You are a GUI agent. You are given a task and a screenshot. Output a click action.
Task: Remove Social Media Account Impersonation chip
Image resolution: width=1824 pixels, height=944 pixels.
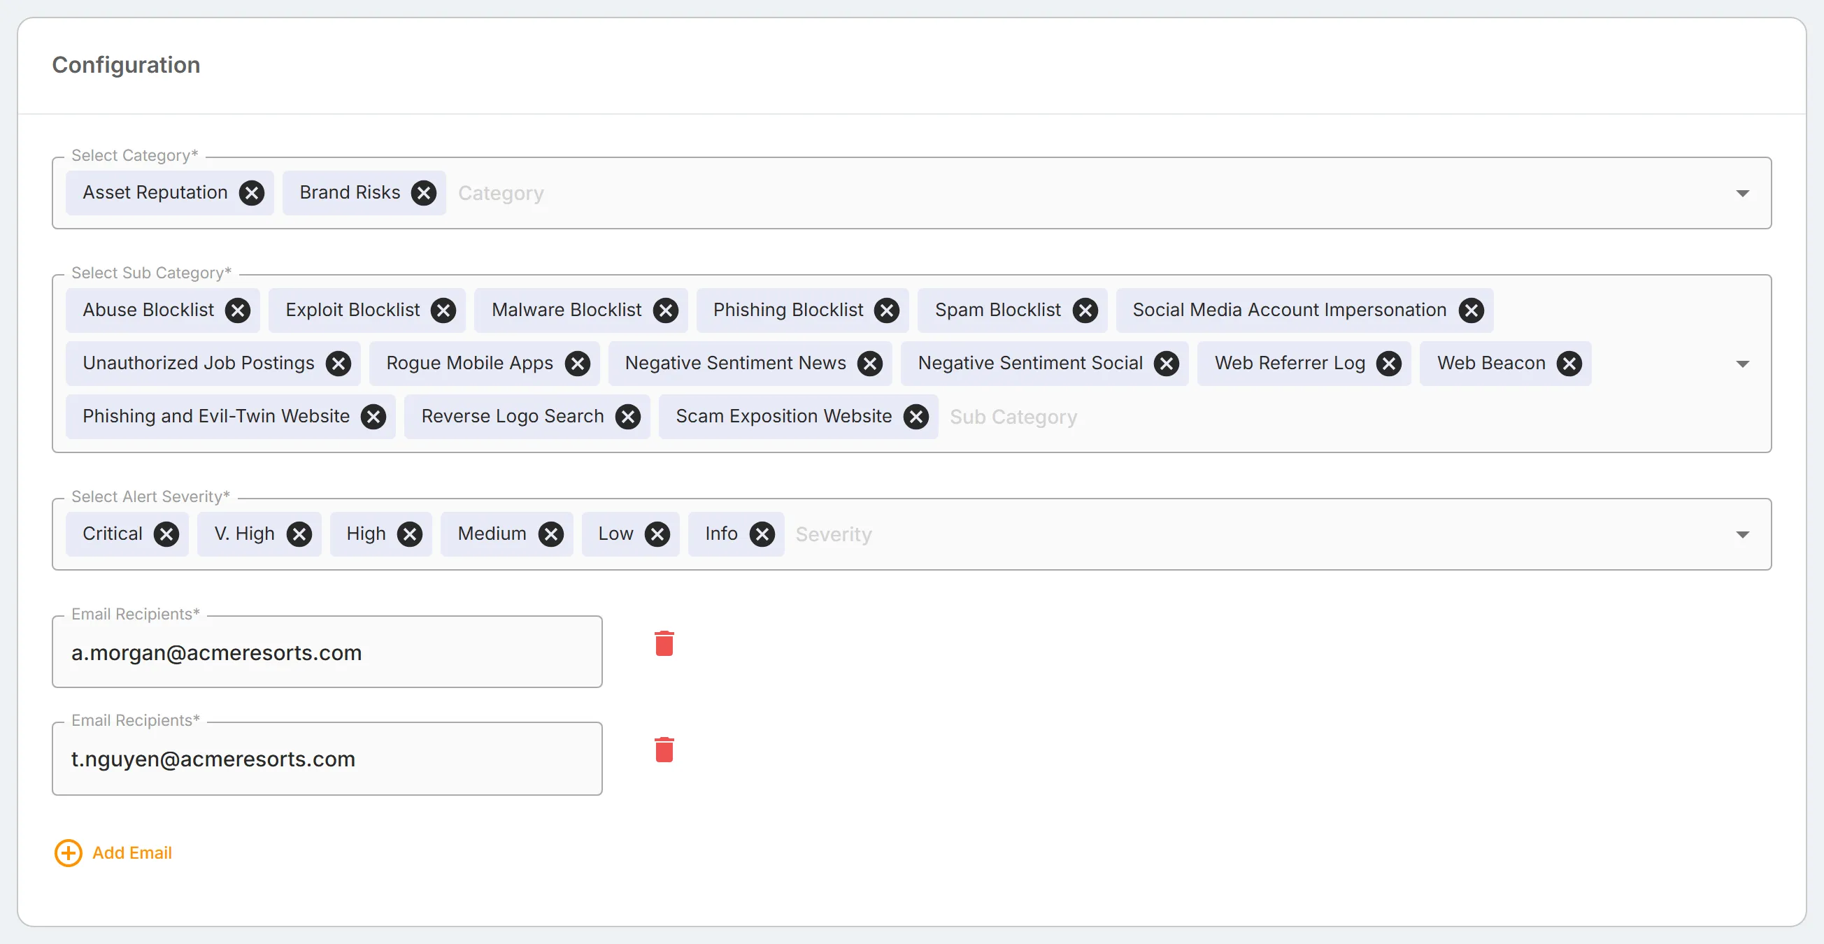(1471, 310)
